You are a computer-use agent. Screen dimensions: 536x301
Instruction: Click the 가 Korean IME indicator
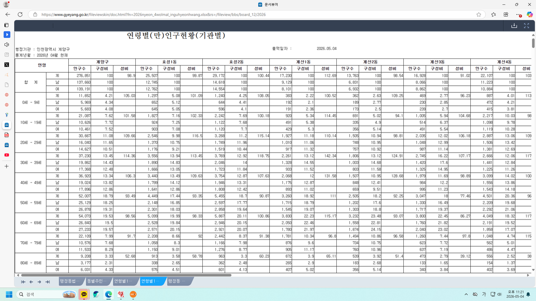484,294
